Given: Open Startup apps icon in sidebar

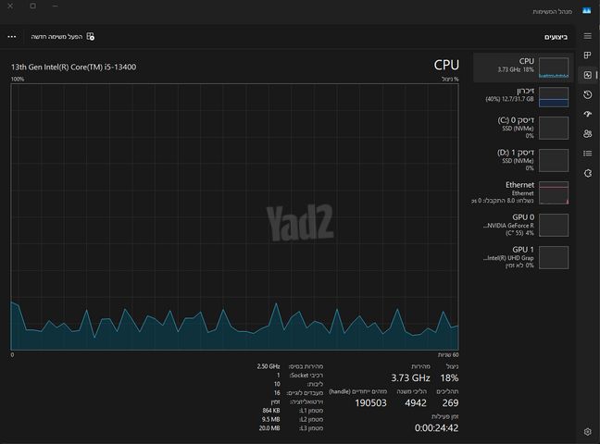Looking at the screenshot, I should (588, 114).
